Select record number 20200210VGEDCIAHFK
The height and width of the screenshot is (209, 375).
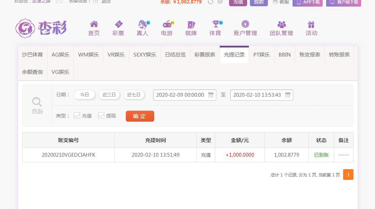coord(68,155)
